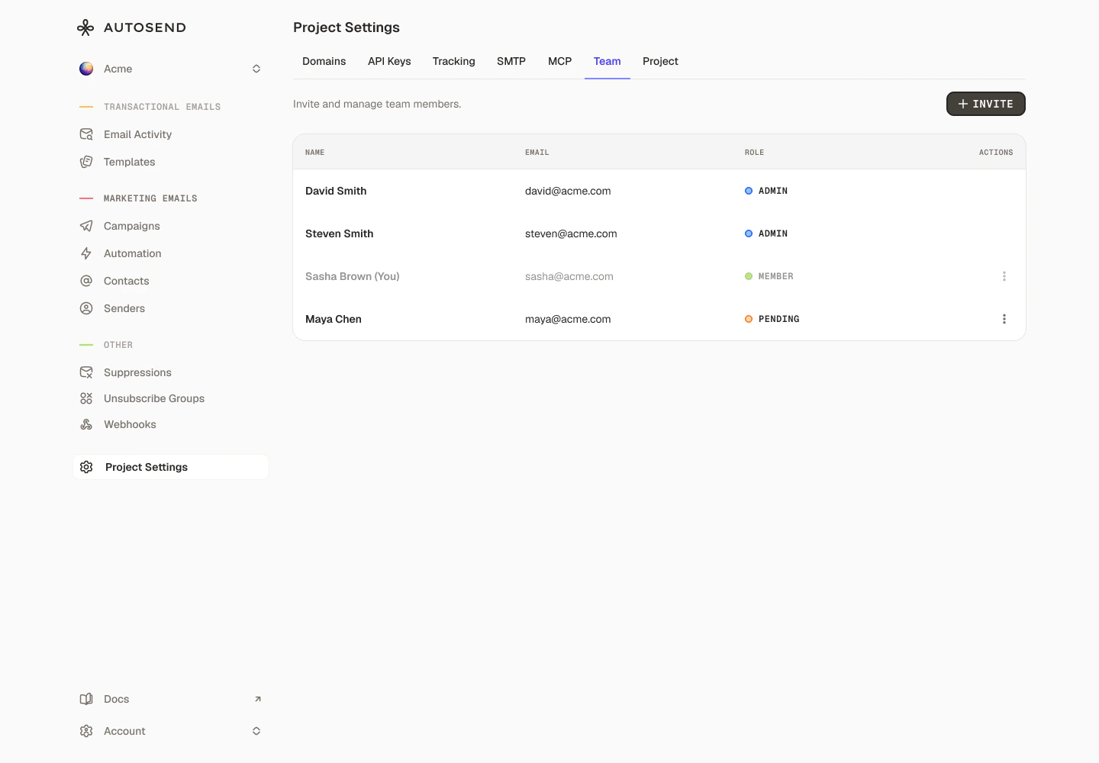
Task: Open Suppressions page
Action: click(138, 372)
